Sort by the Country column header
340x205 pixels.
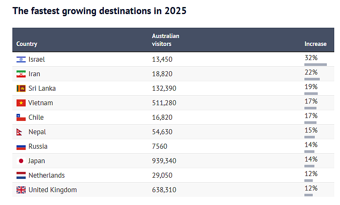[x=27, y=44]
